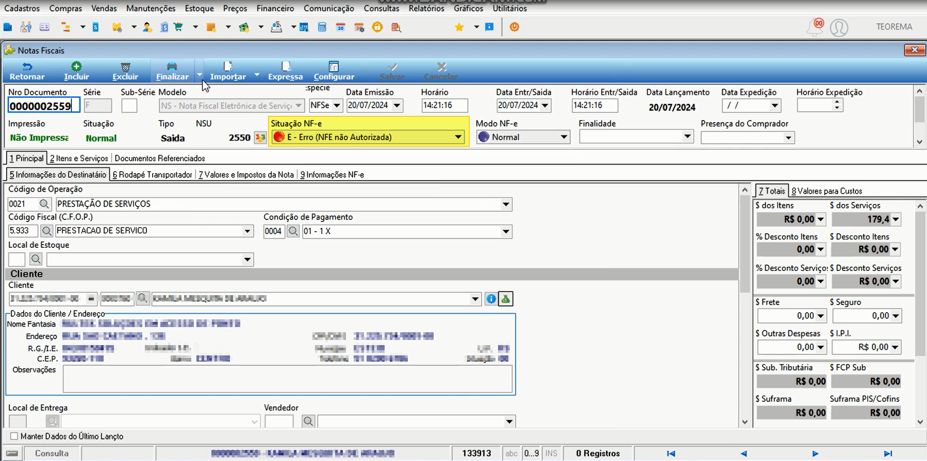Go to the last record navigation button
927x461 pixels.
[888, 453]
